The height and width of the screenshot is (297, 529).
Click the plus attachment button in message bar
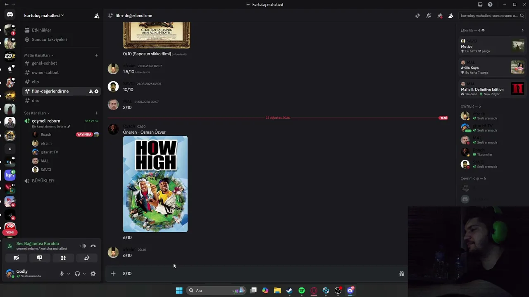point(113,273)
